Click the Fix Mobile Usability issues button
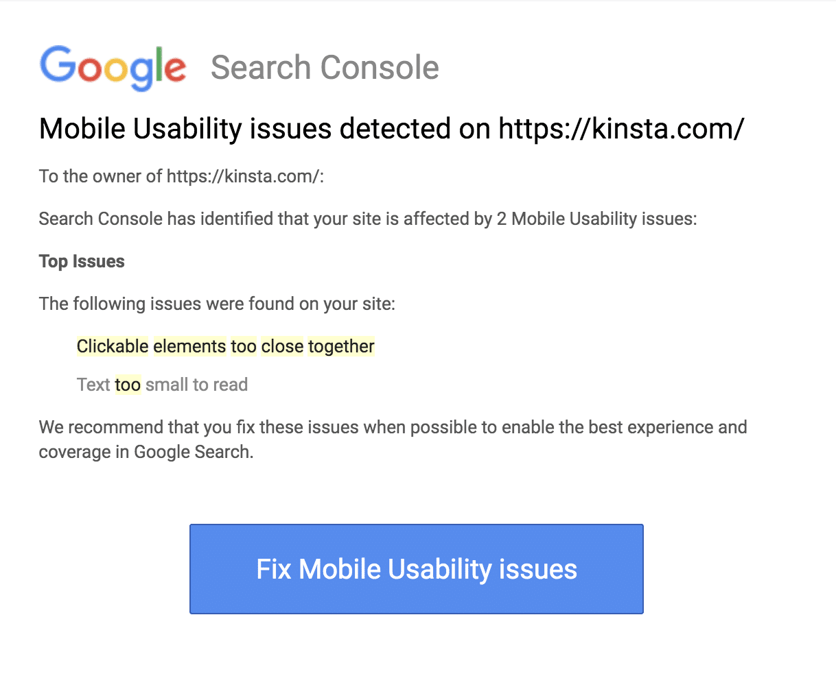Image resolution: width=836 pixels, height=676 pixels. coord(416,569)
